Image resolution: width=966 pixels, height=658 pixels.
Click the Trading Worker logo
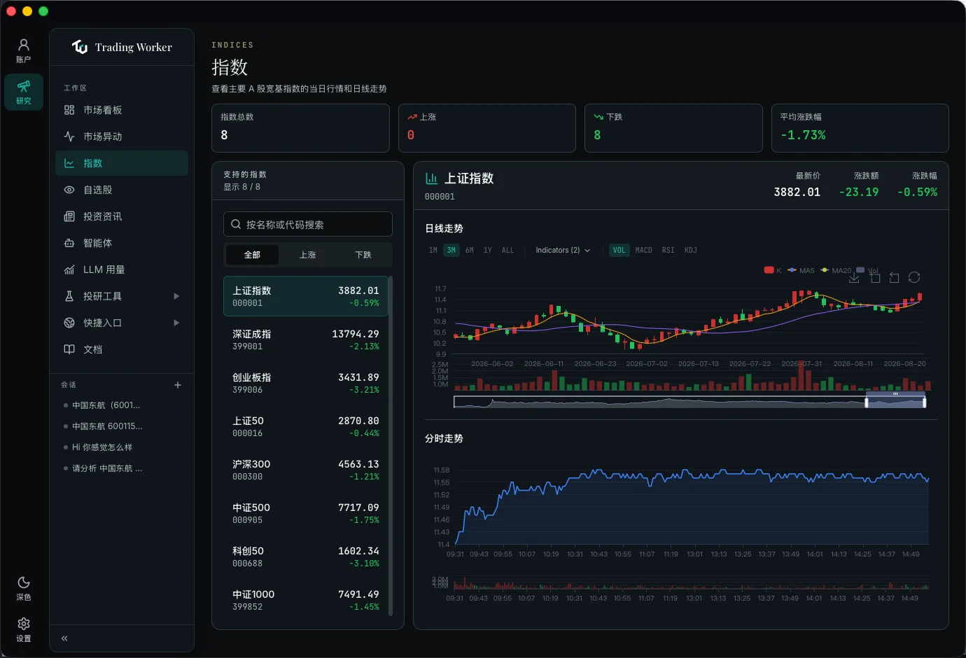coord(122,47)
